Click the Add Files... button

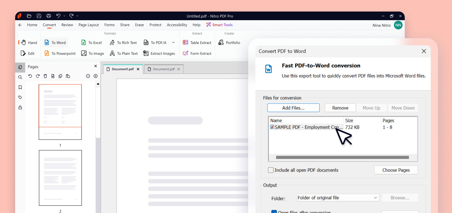click(293, 108)
